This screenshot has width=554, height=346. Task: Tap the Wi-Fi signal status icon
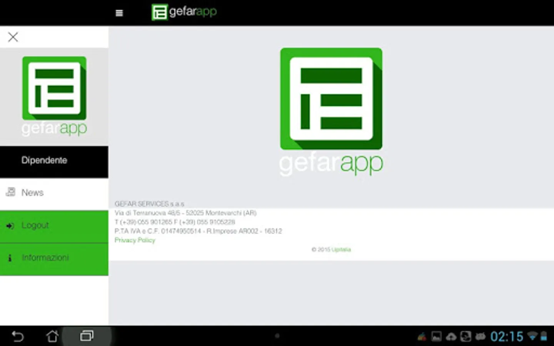click(x=532, y=336)
